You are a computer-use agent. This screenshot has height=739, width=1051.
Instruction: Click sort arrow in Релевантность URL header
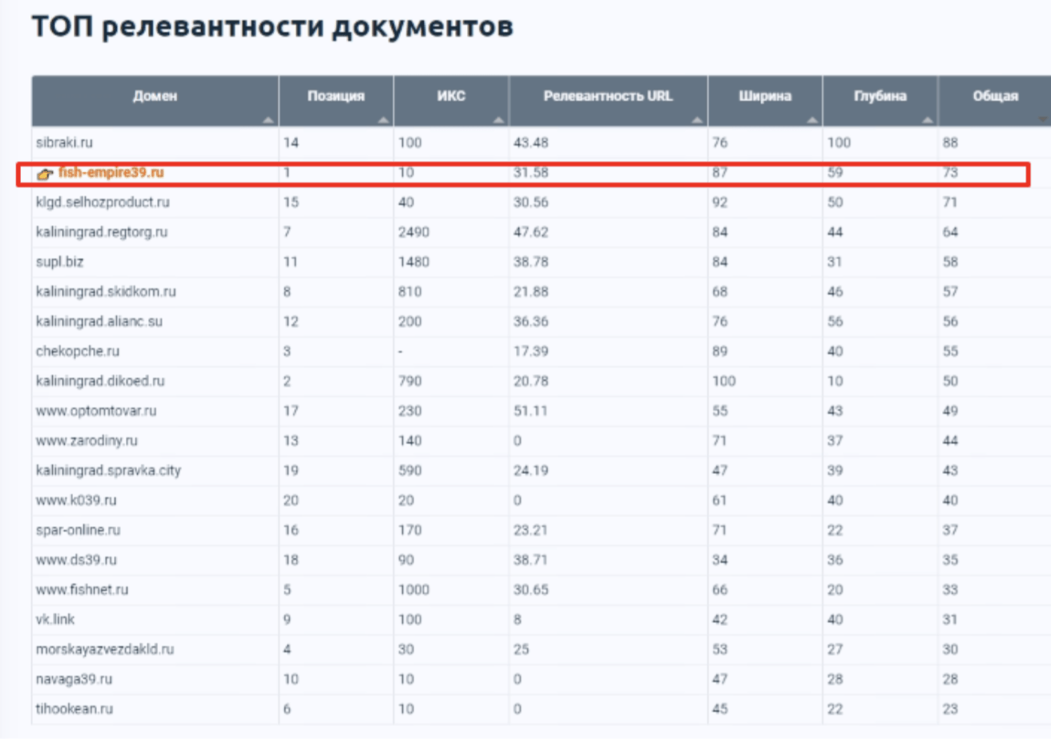698,120
